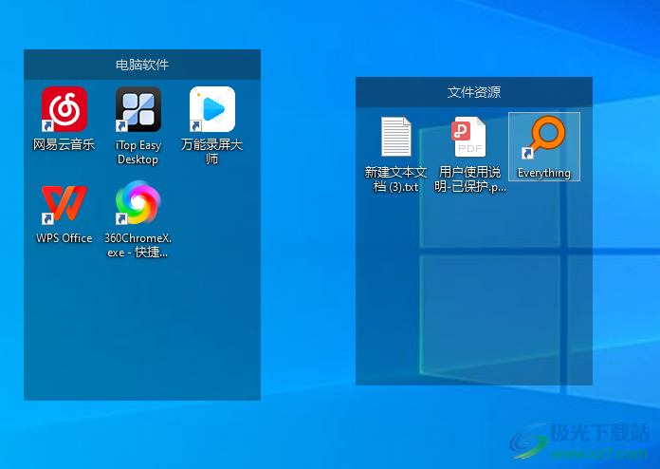Click the 文件资源 box title bar
Image resolution: width=660 pixels, height=469 pixels.
click(474, 92)
